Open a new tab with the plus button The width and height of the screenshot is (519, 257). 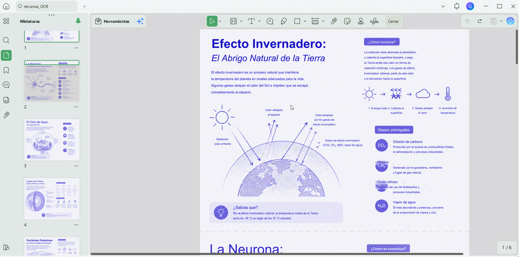tap(85, 6)
